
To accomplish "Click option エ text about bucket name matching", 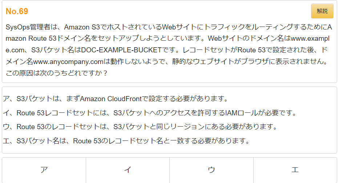I will point(126,141).
